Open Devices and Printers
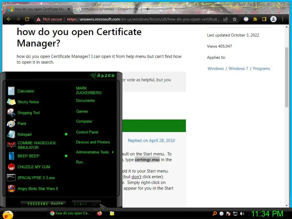This screenshot has height=219, width=292. 93,142
